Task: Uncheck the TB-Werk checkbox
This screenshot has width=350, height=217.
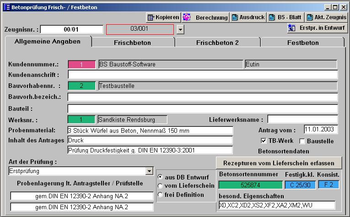Action: tap(264, 141)
